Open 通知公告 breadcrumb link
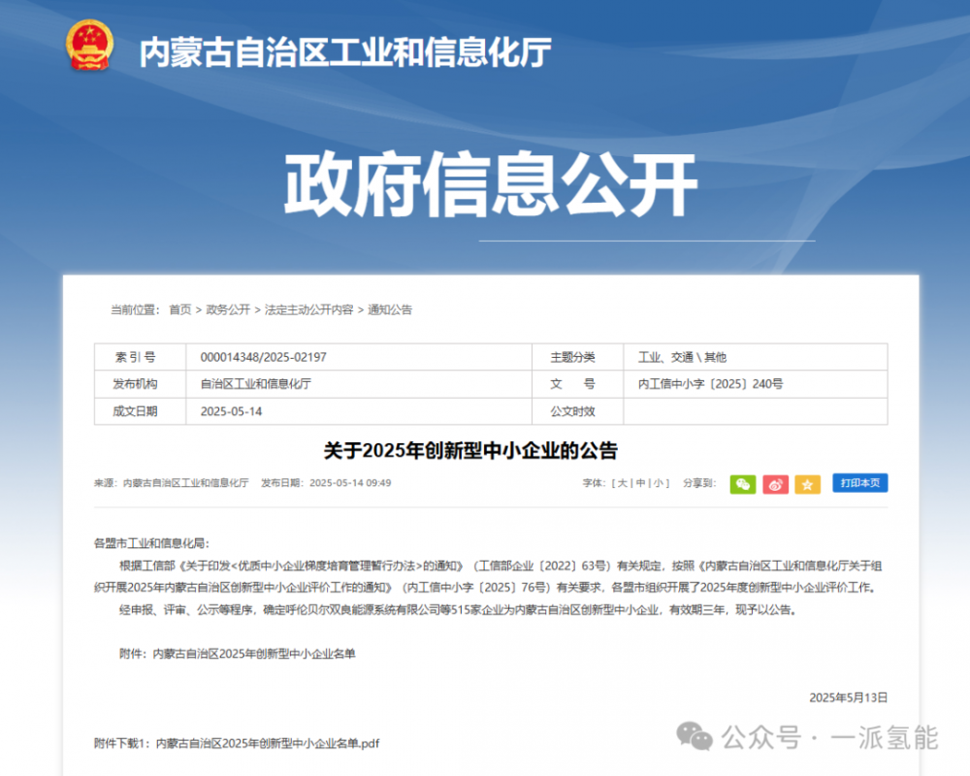The image size is (970, 776). click(390, 309)
